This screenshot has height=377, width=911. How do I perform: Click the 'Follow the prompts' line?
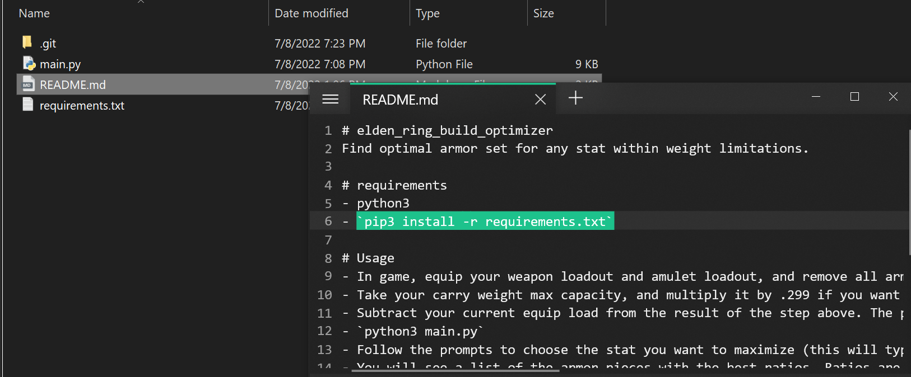(622, 350)
